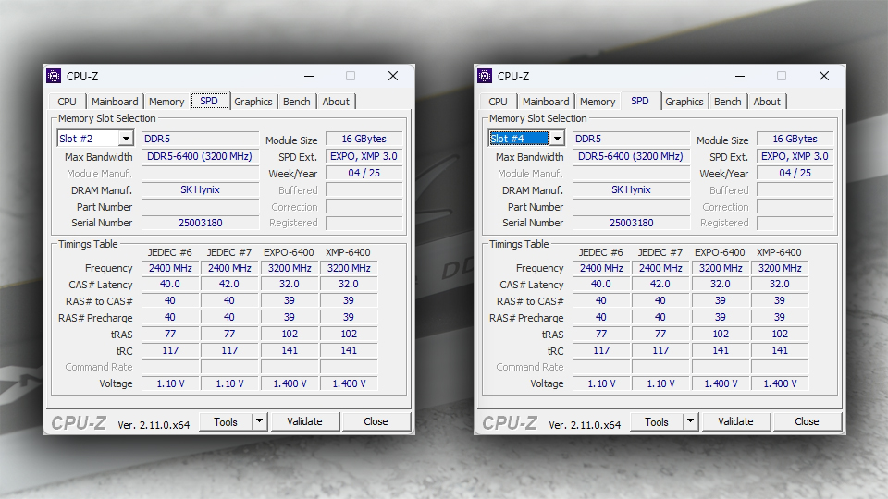Click SK Hynix DRAM Manuf. field in left window
Viewport: 888px width, 499px height.
[200, 189]
